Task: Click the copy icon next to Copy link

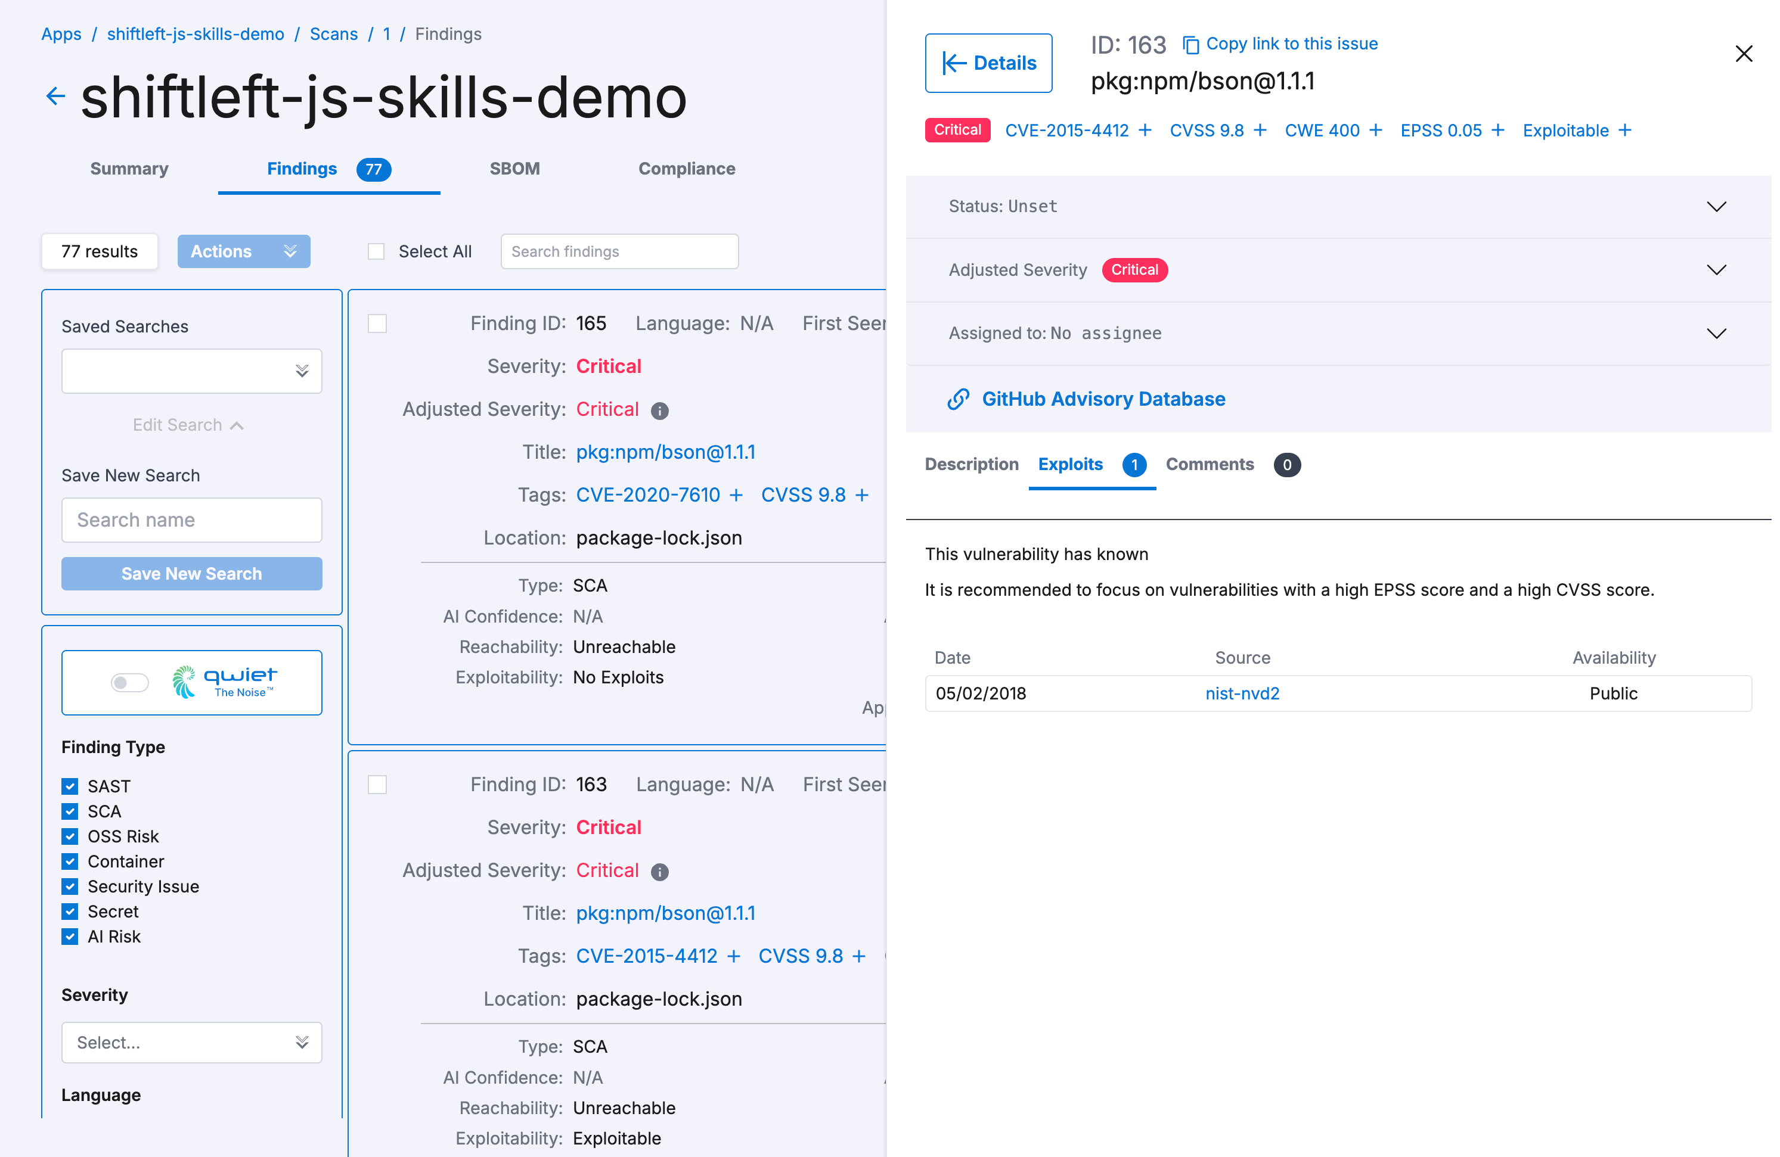Action: 1190,45
